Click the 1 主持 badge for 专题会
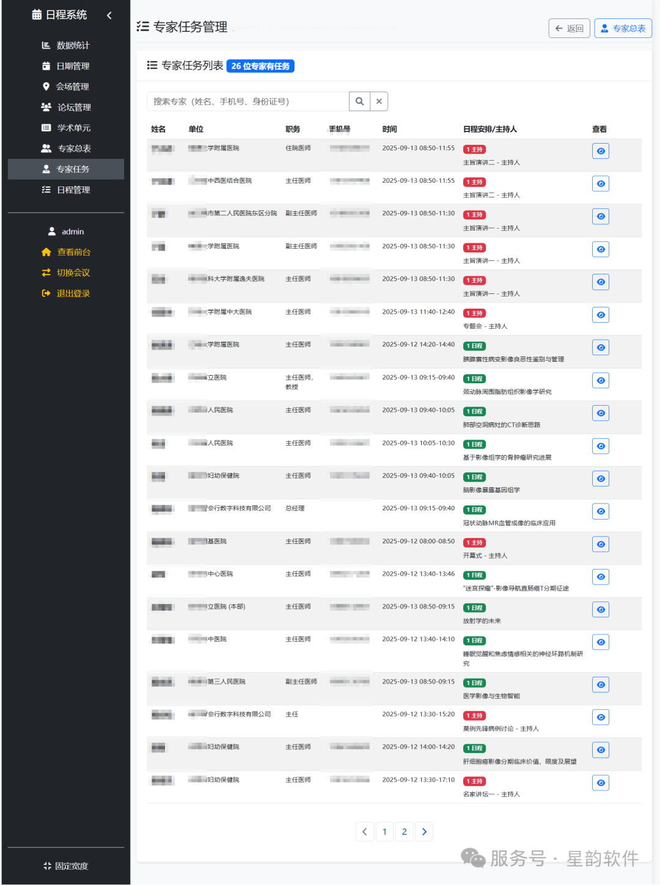660x885 pixels. click(475, 314)
